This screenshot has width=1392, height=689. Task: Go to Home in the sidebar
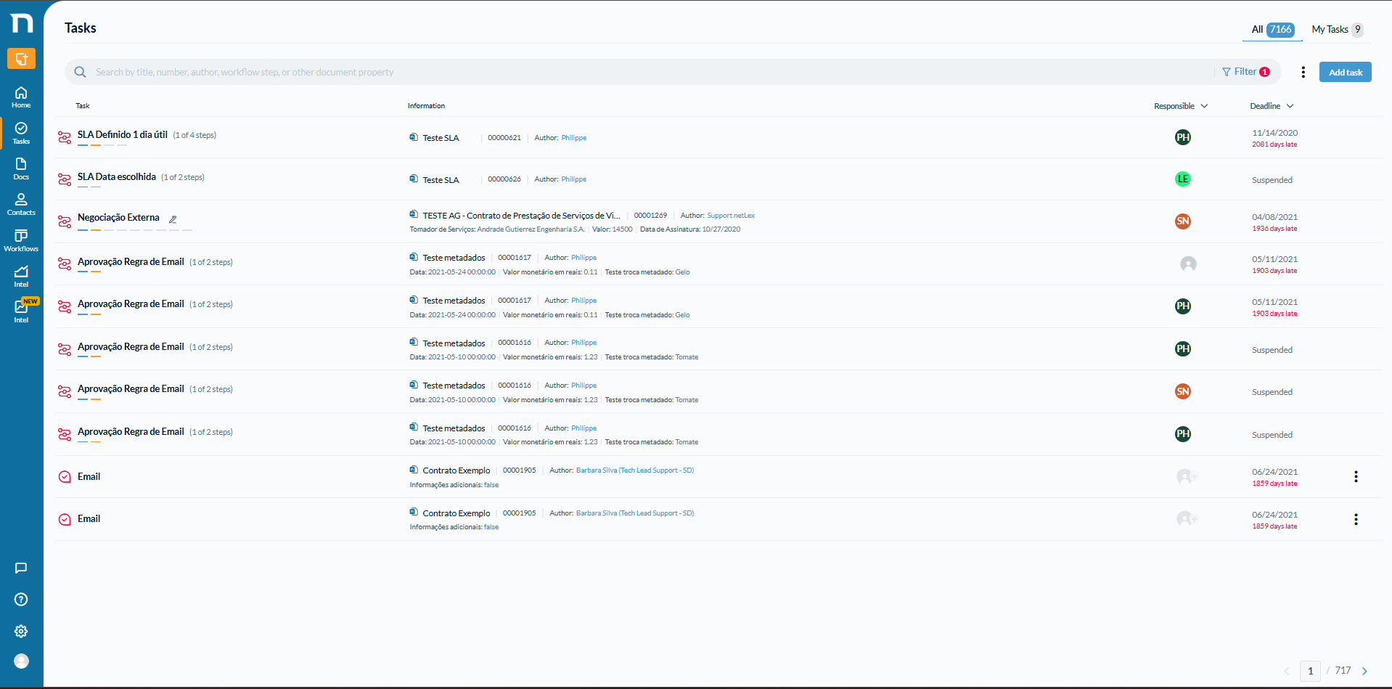click(x=21, y=97)
